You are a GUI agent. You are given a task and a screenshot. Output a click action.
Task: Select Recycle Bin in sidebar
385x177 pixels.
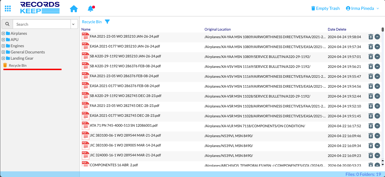coord(17,65)
